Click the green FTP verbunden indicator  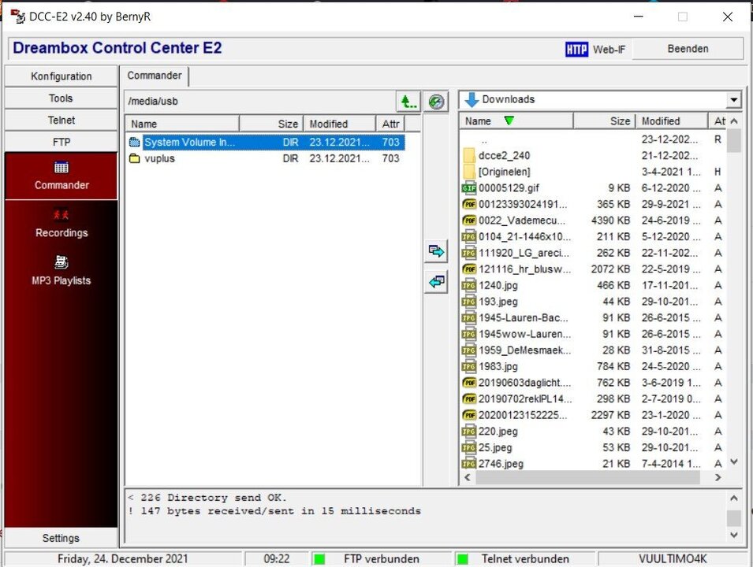[x=319, y=558]
